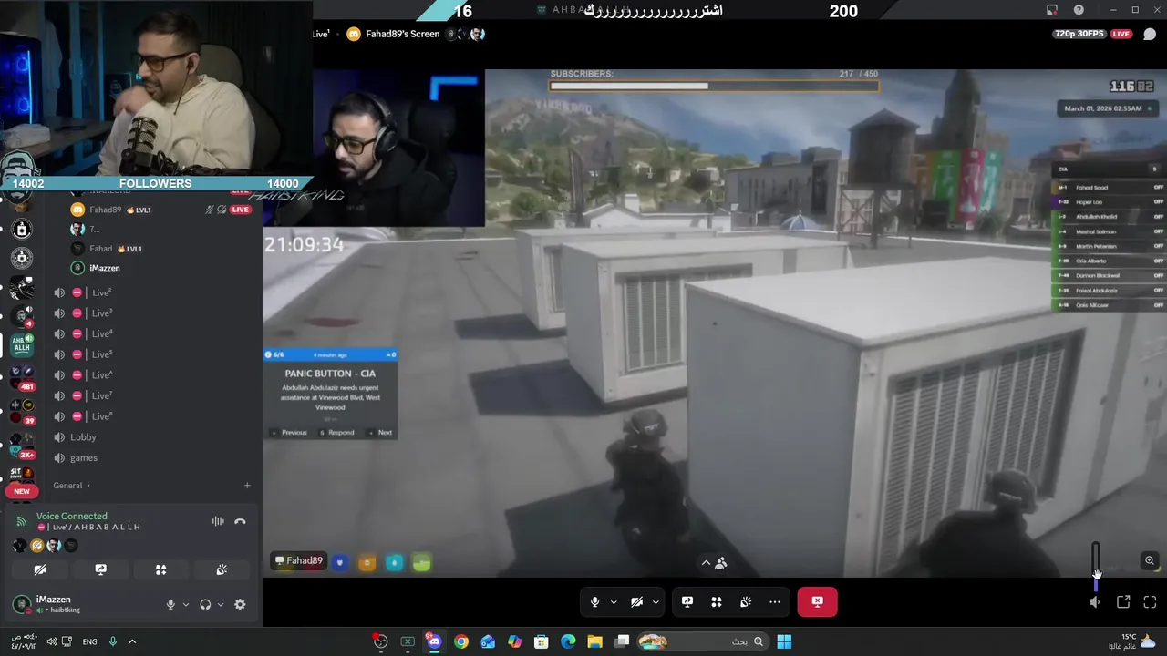Deafen with headphones icon in user panel

(x=205, y=604)
